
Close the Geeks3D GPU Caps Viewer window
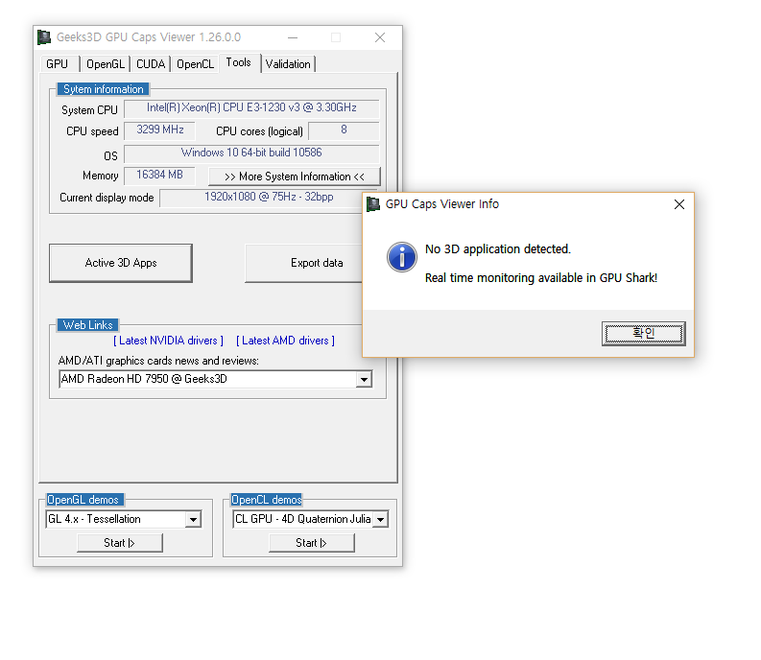380,37
